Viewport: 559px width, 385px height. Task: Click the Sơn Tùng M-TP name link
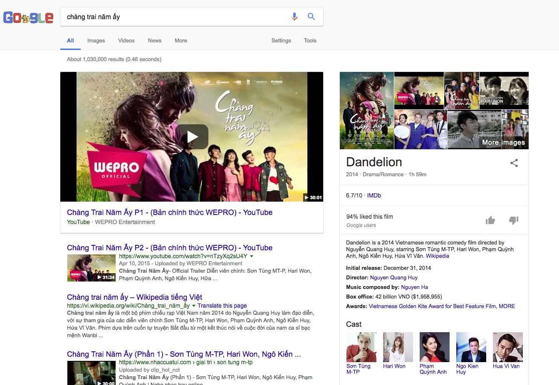click(358, 369)
